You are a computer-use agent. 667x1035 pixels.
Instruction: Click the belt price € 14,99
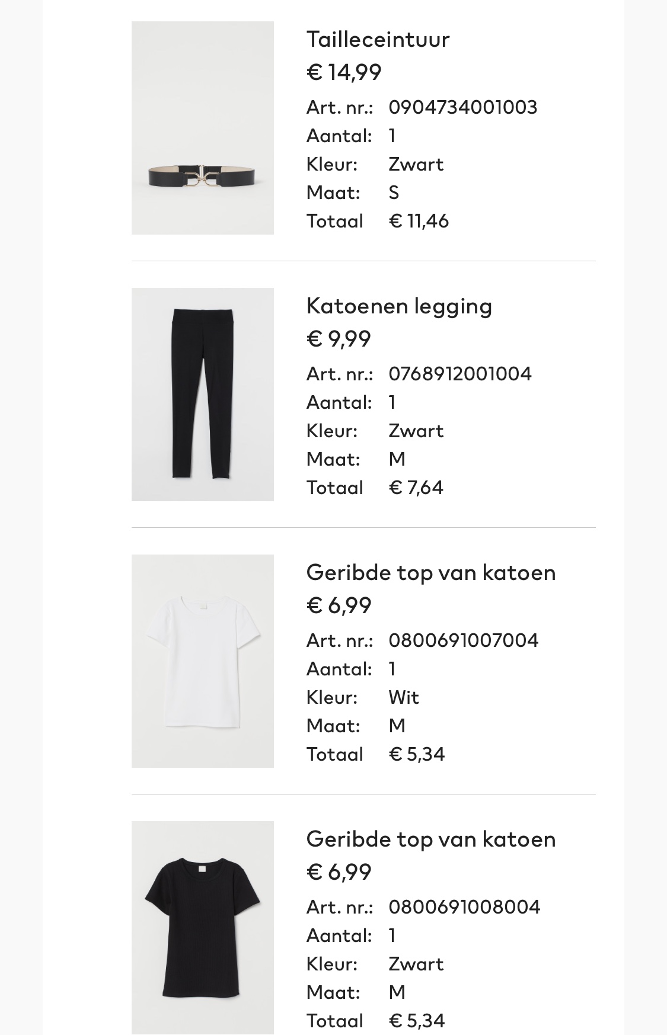click(344, 72)
